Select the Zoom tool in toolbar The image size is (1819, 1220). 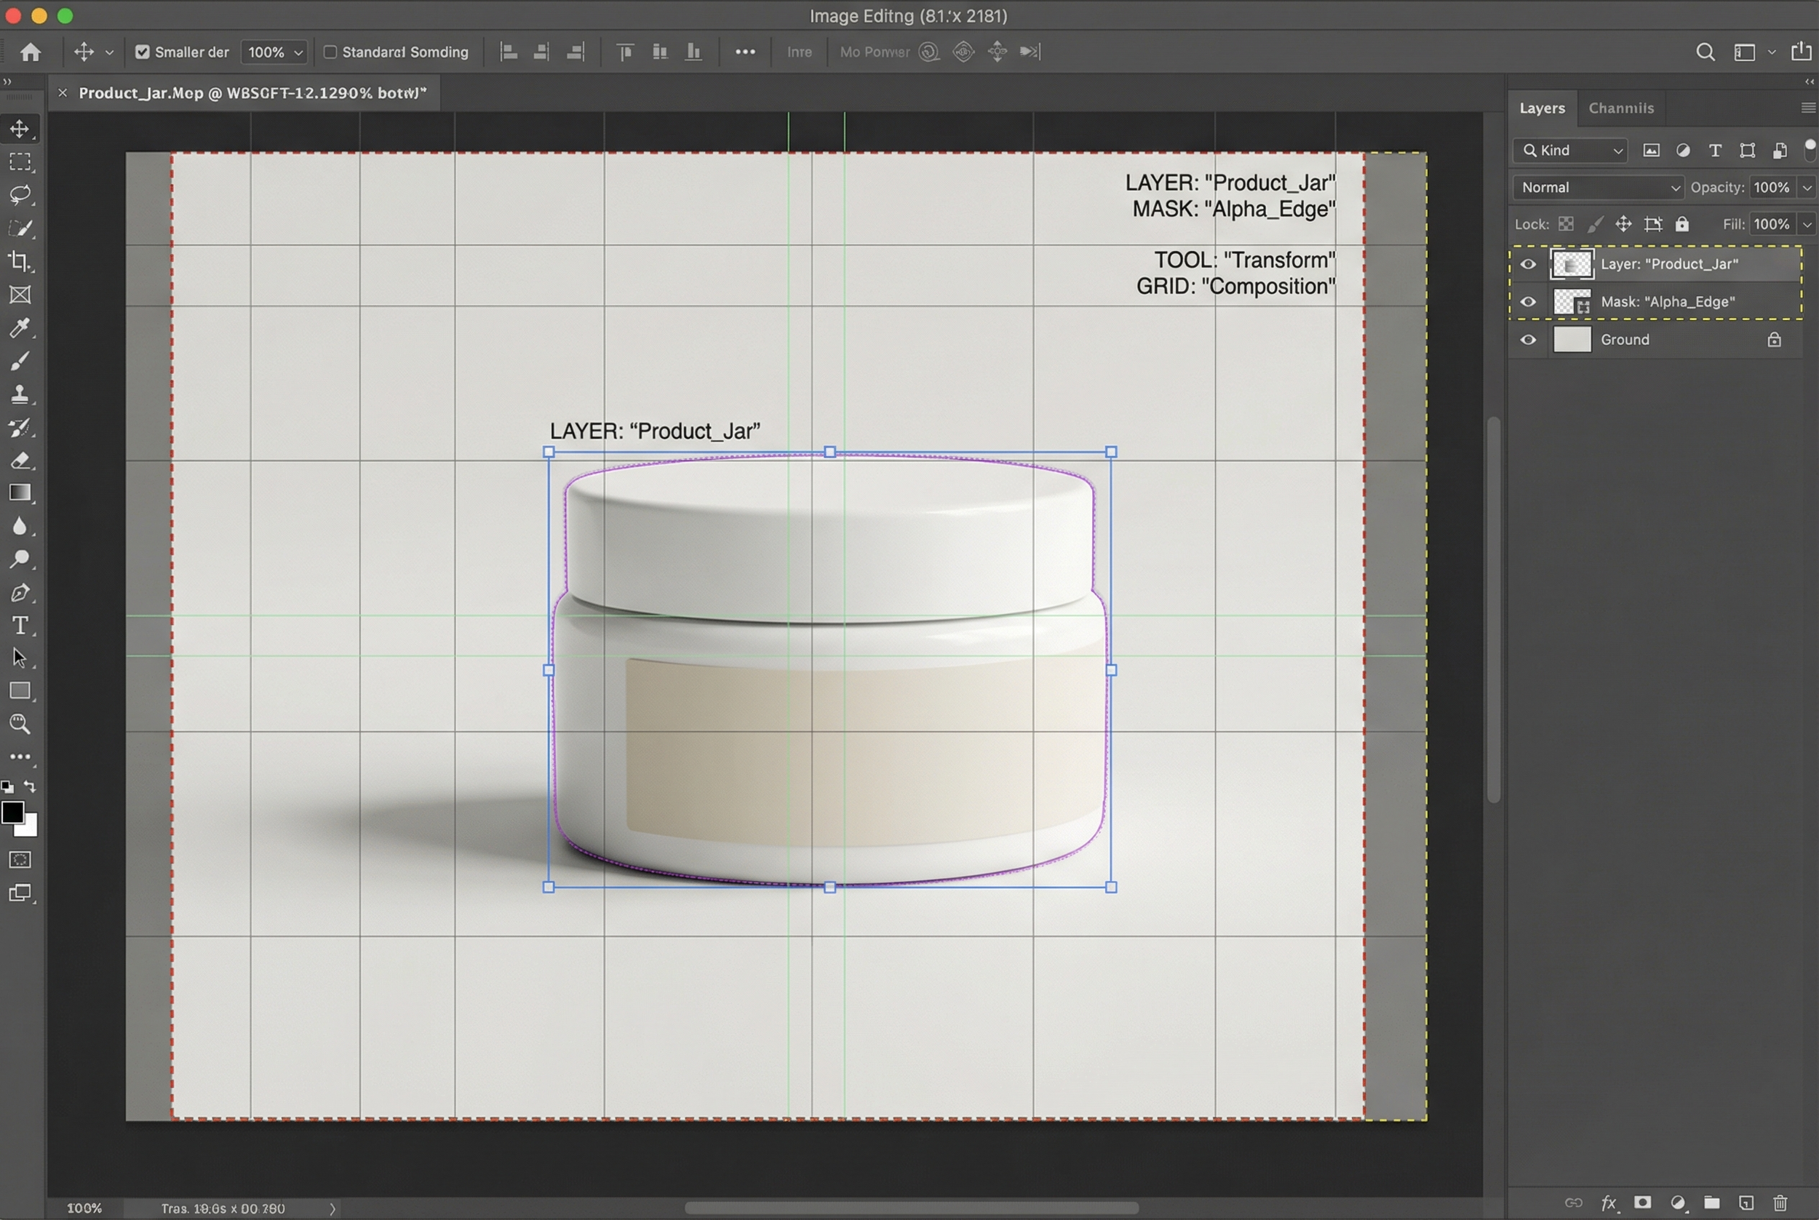pyautogui.click(x=20, y=725)
